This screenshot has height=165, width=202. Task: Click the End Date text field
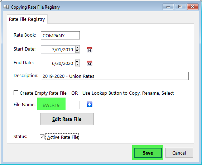[x=58, y=63]
